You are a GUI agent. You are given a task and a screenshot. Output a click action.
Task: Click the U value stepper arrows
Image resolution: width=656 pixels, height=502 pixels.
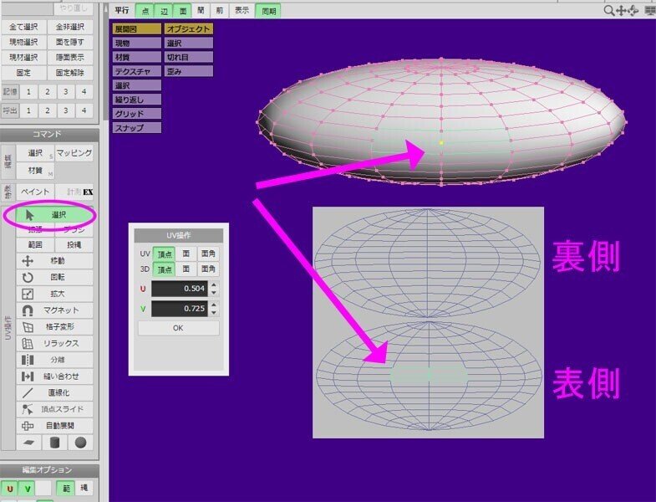pos(214,289)
